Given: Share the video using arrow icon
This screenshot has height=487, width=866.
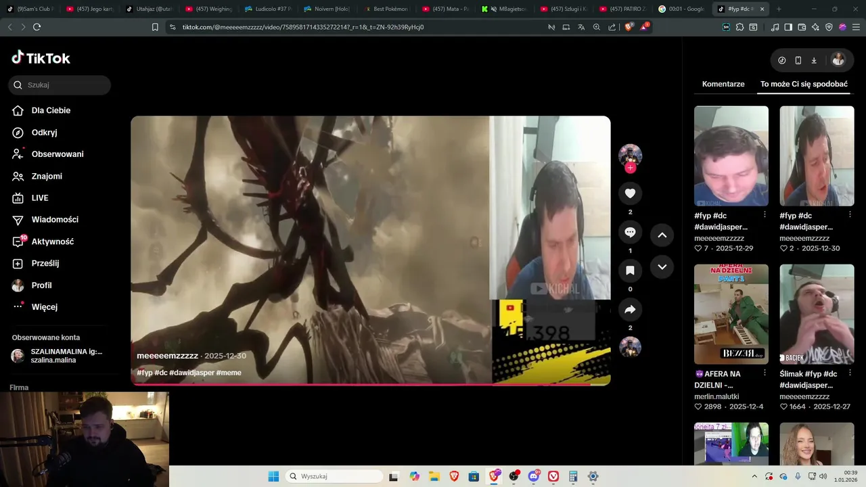Looking at the screenshot, I should click(x=630, y=309).
